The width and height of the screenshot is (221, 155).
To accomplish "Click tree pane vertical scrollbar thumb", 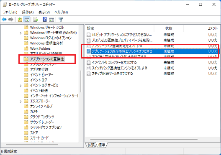I will (x=81, y=81).
